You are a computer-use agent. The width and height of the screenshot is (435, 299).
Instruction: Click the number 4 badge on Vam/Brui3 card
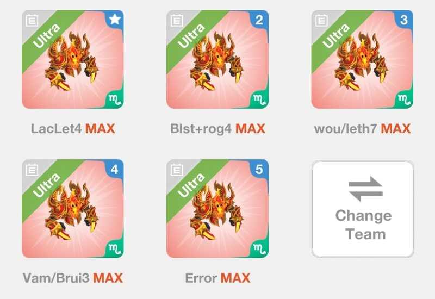115,169
